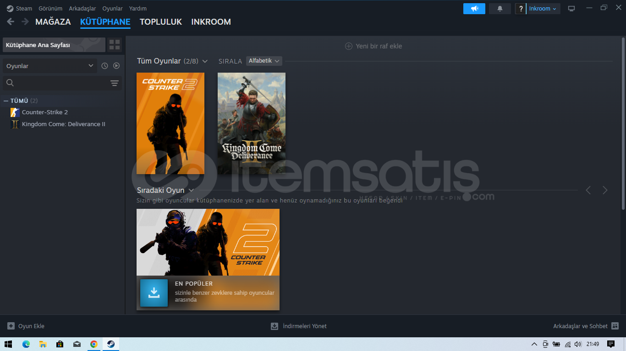Open the Oyunlar menu in the menu bar
This screenshot has width=626, height=351.
(x=112, y=9)
